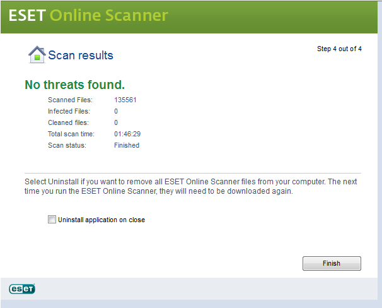This screenshot has height=308, width=382.
Task: Click the 'Cleaned files:' label
Action: tap(68, 122)
